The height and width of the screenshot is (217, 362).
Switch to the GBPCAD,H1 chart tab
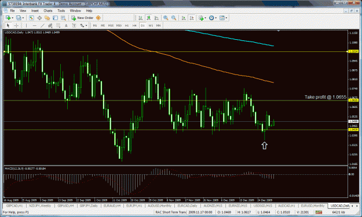[14, 205]
